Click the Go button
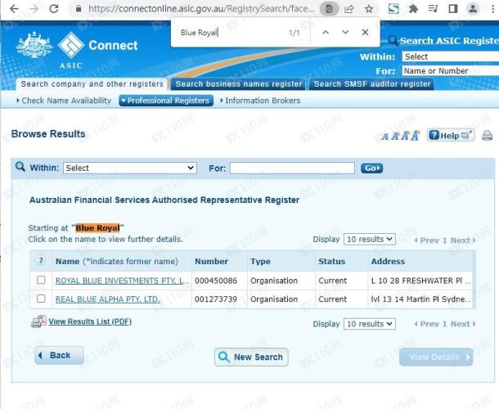Image resolution: width=499 pixels, height=409 pixels. (x=371, y=168)
